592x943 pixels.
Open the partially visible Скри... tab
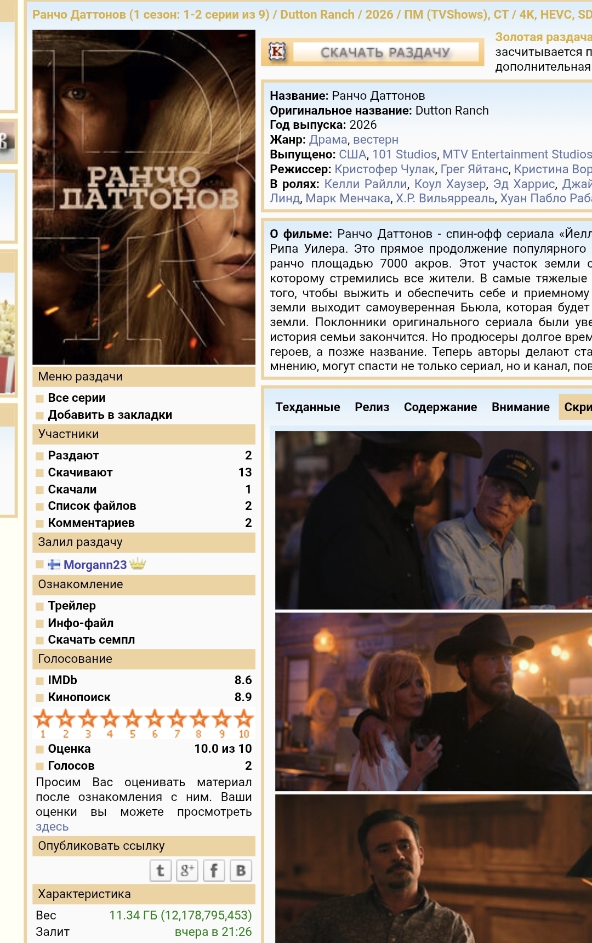click(576, 407)
